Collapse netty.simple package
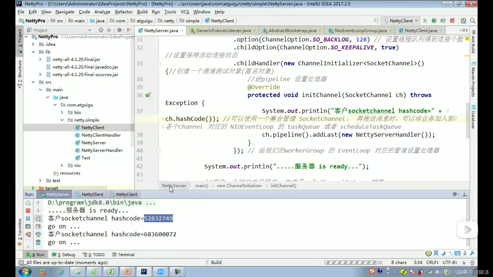493x277 pixels. point(62,120)
